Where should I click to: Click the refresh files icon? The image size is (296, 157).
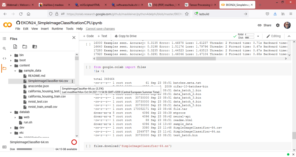coord(25,47)
